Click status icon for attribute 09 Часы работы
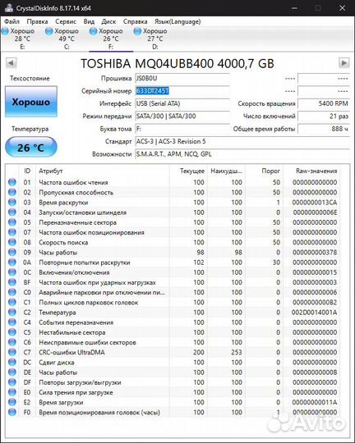 click(12, 253)
